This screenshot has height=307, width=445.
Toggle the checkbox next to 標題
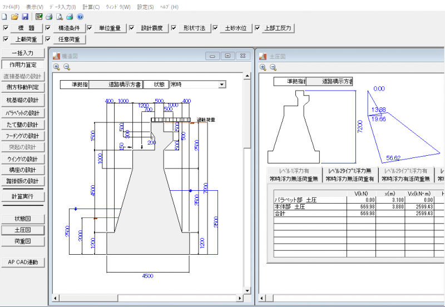point(6,28)
